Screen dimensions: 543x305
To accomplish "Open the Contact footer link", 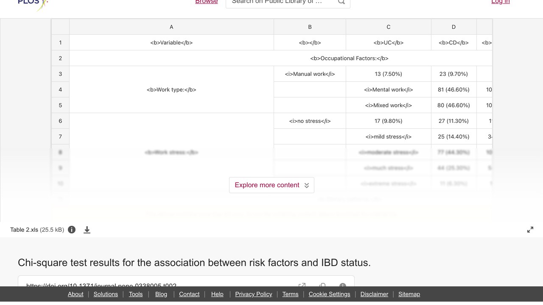I will pos(189,294).
